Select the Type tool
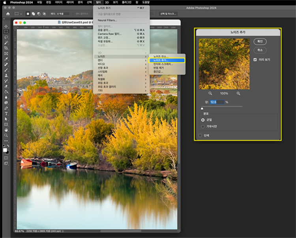 [x=6, y=113]
